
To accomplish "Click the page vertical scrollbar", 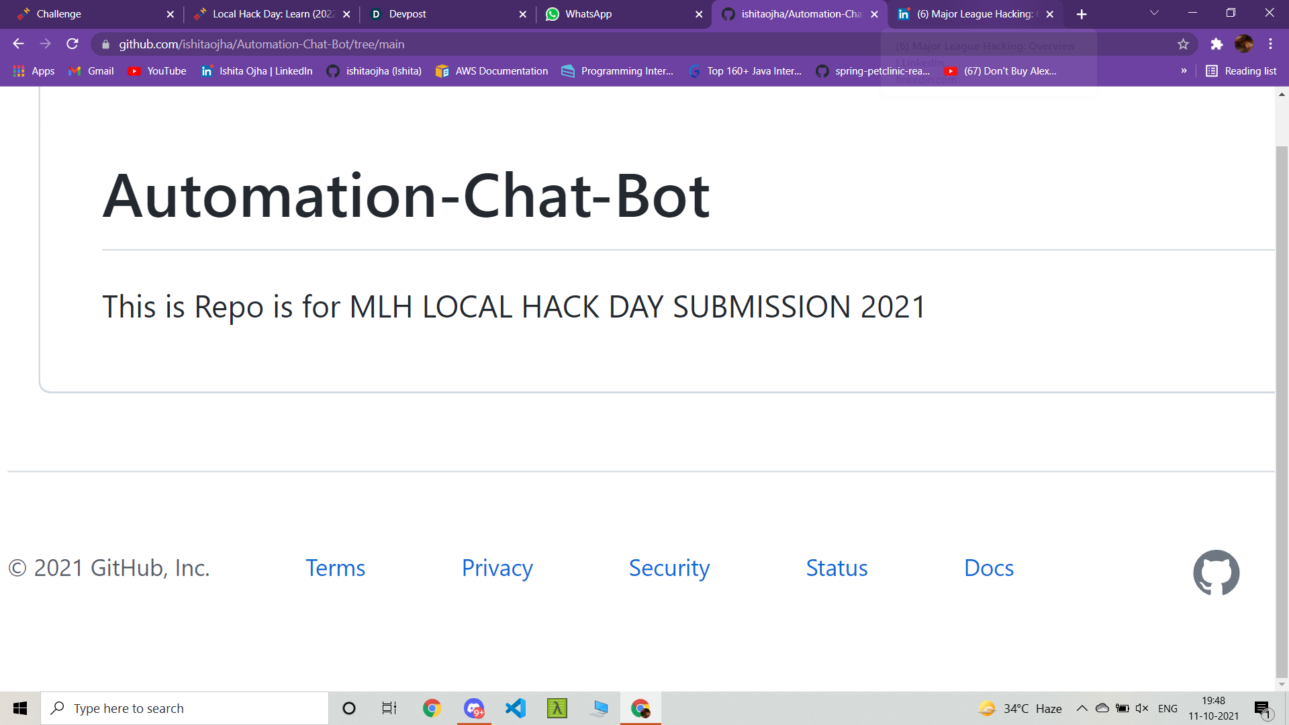I will tap(1282, 403).
